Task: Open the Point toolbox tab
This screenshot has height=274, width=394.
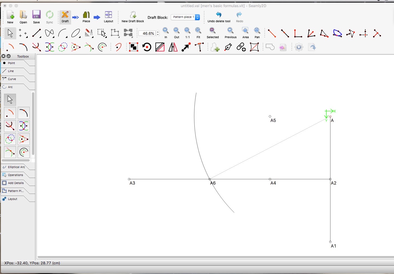Action: [11, 63]
